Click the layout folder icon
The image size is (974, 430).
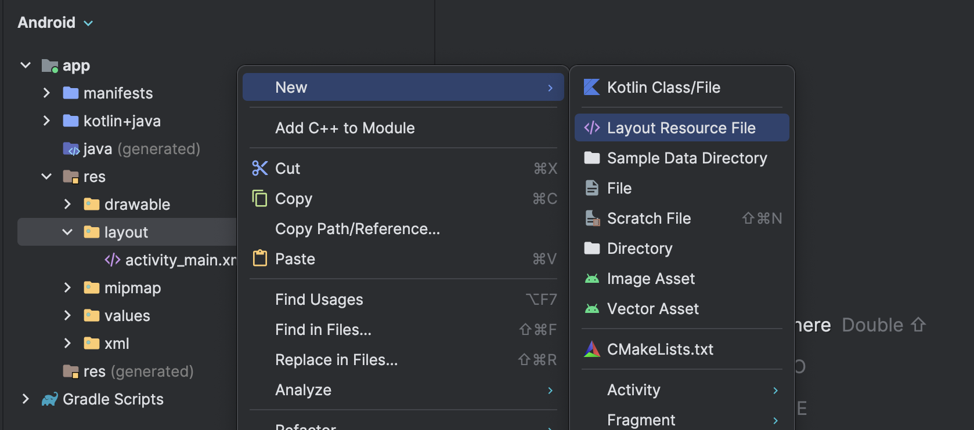[x=92, y=232]
